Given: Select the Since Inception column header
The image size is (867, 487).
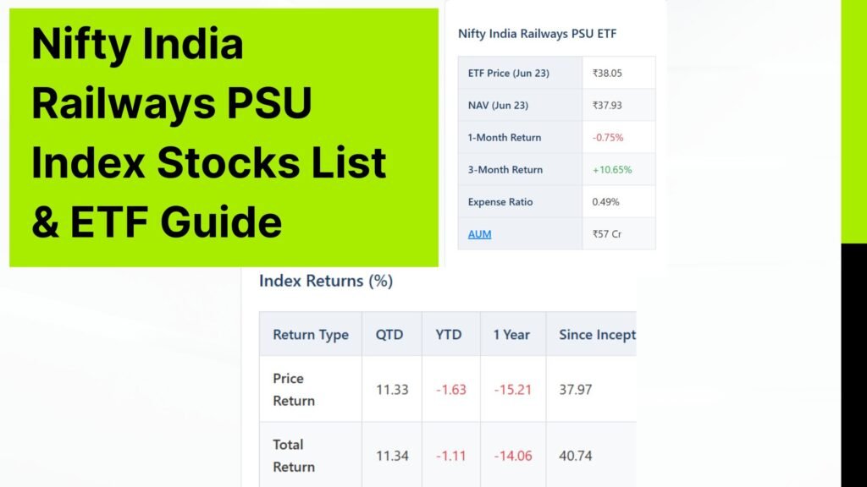Looking at the screenshot, I should tap(597, 335).
